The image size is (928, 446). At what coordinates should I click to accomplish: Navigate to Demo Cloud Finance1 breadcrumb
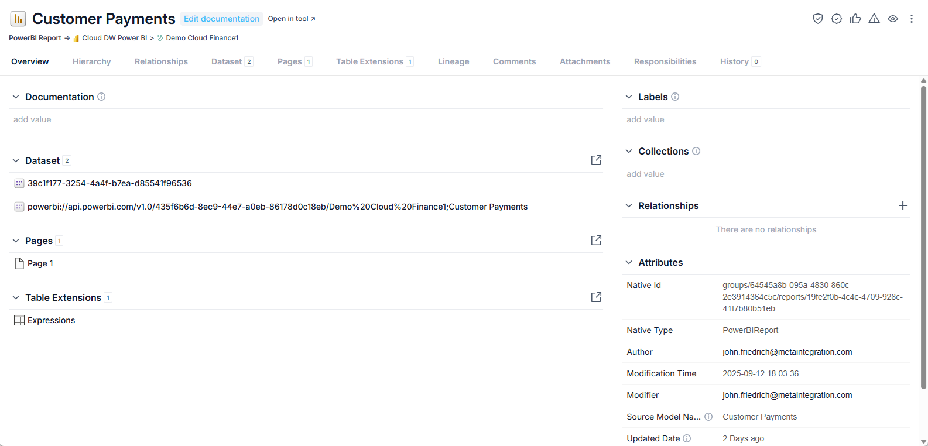(202, 38)
